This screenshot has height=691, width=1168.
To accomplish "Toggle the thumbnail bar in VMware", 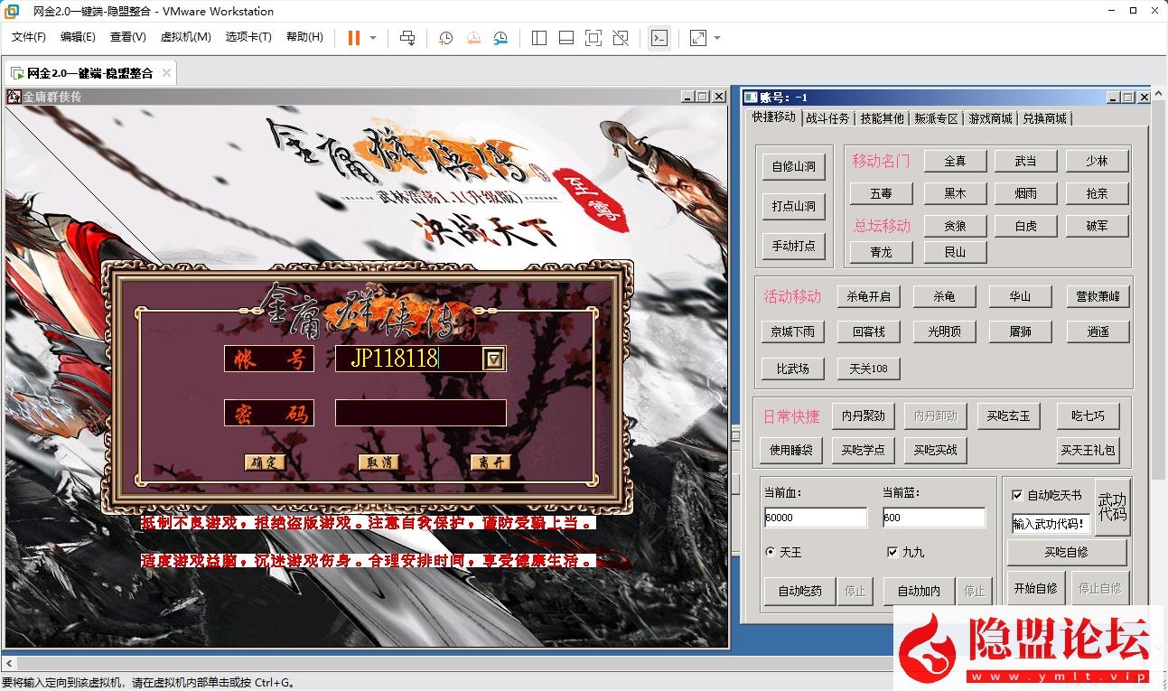I will (x=566, y=38).
